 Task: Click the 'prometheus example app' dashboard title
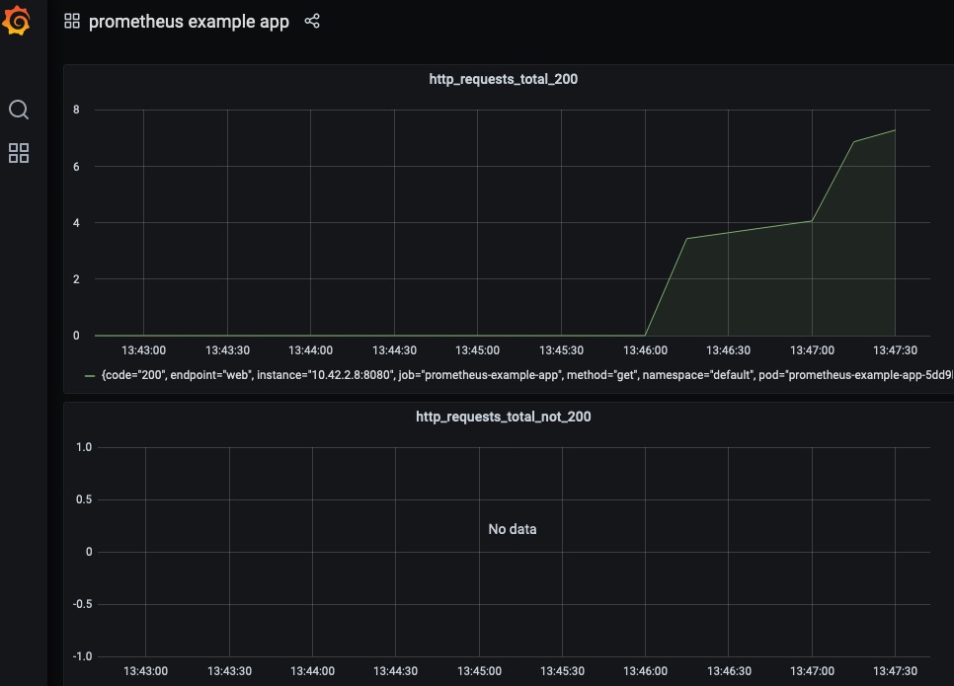tap(189, 22)
